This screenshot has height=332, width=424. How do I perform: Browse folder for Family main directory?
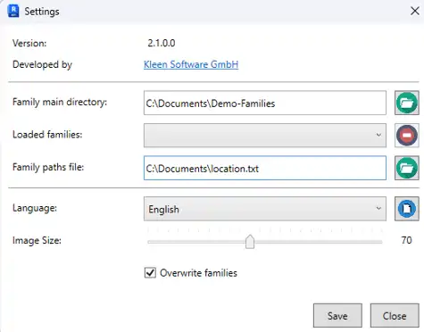(x=407, y=103)
